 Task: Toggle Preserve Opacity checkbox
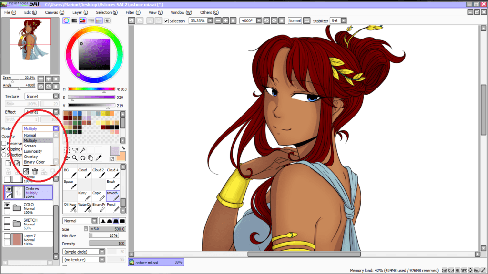pyautogui.click(x=4, y=143)
